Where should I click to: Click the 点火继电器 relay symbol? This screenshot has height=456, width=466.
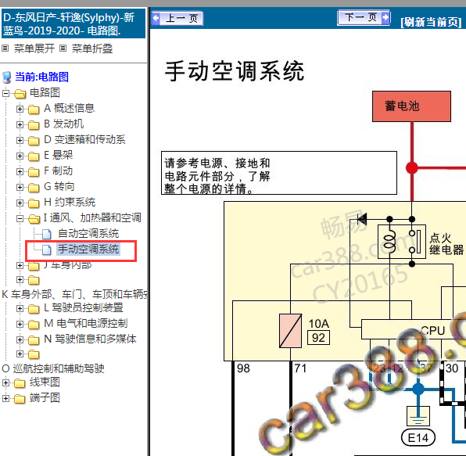(402, 242)
